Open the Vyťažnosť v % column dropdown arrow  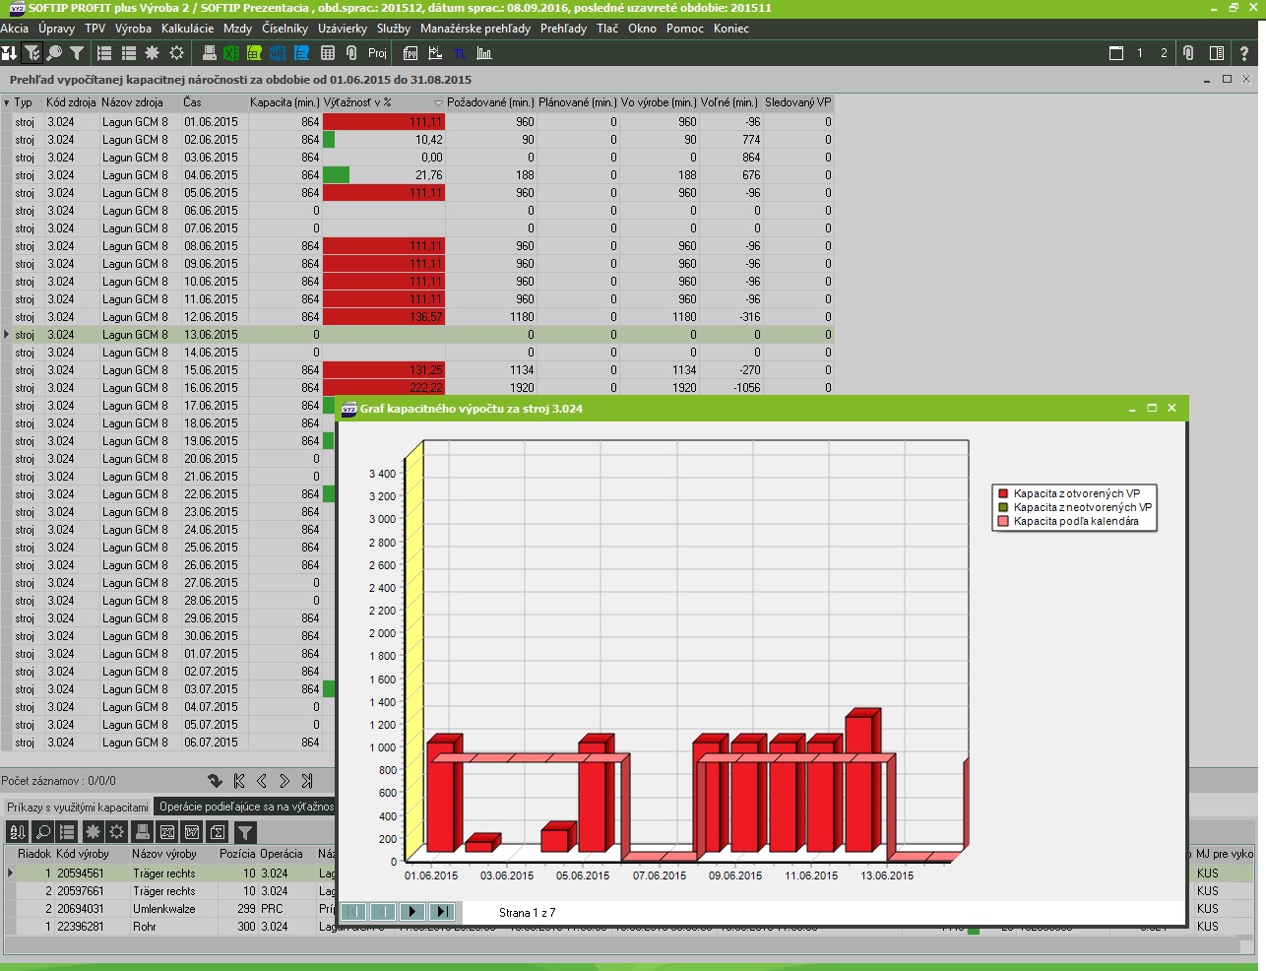438,102
